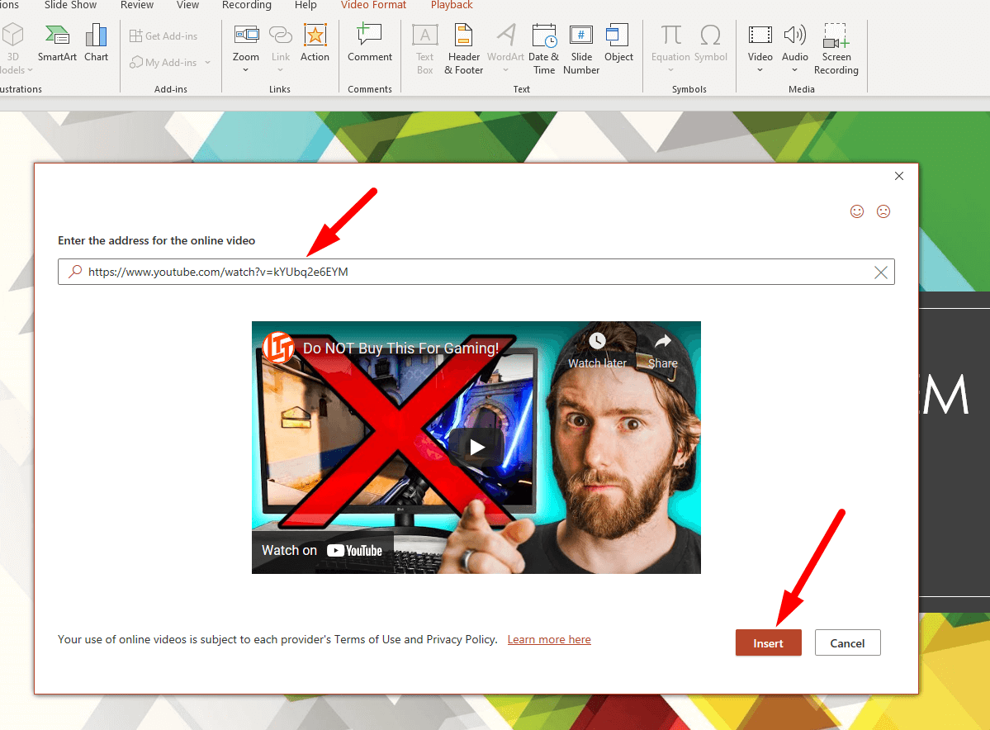Expand the My Add-ins dropdown
The image size is (990, 730).
[208, 63]
